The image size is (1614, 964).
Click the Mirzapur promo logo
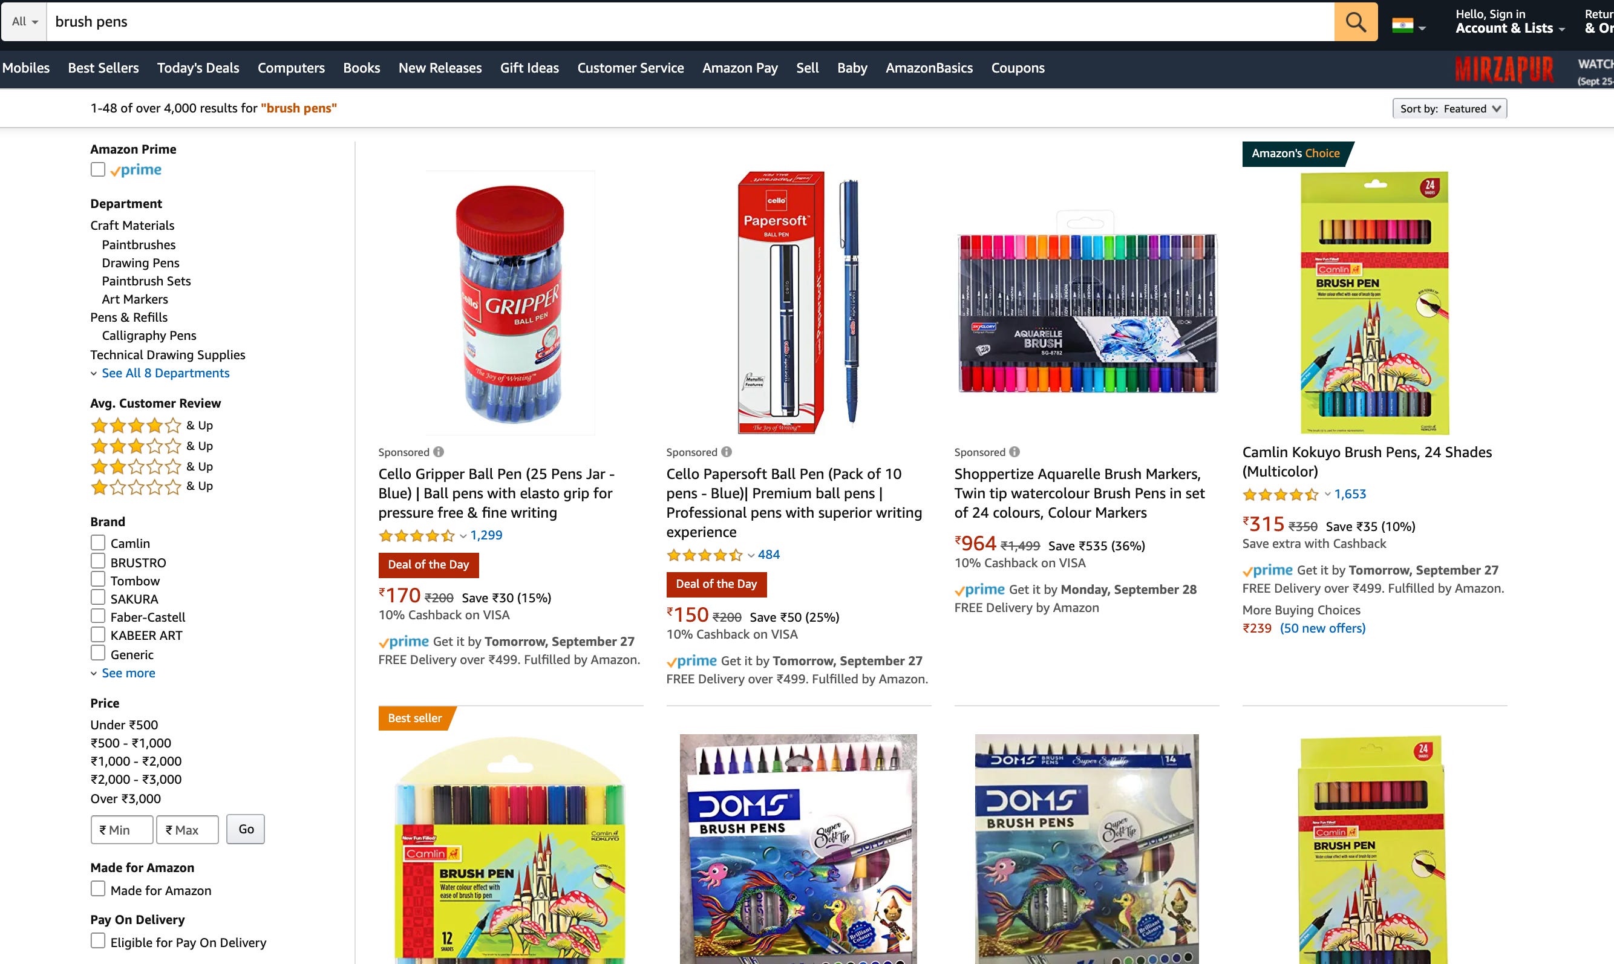1503,70
